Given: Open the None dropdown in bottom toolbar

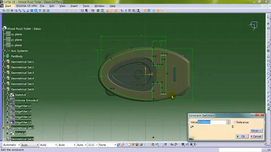Looking at the screenshot, I should pyautogui.click(x=107, y=145).
